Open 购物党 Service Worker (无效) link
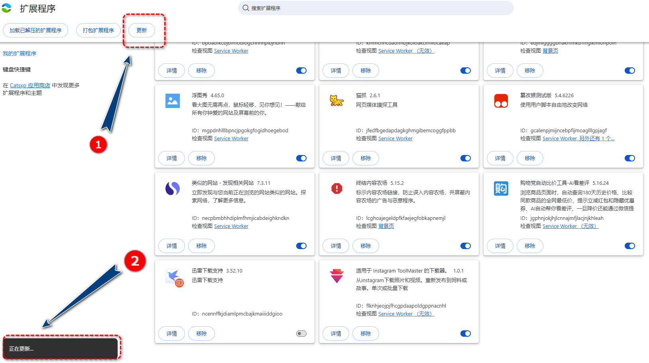The height and width of the screenshot is (363, 649). click(570, 226)
